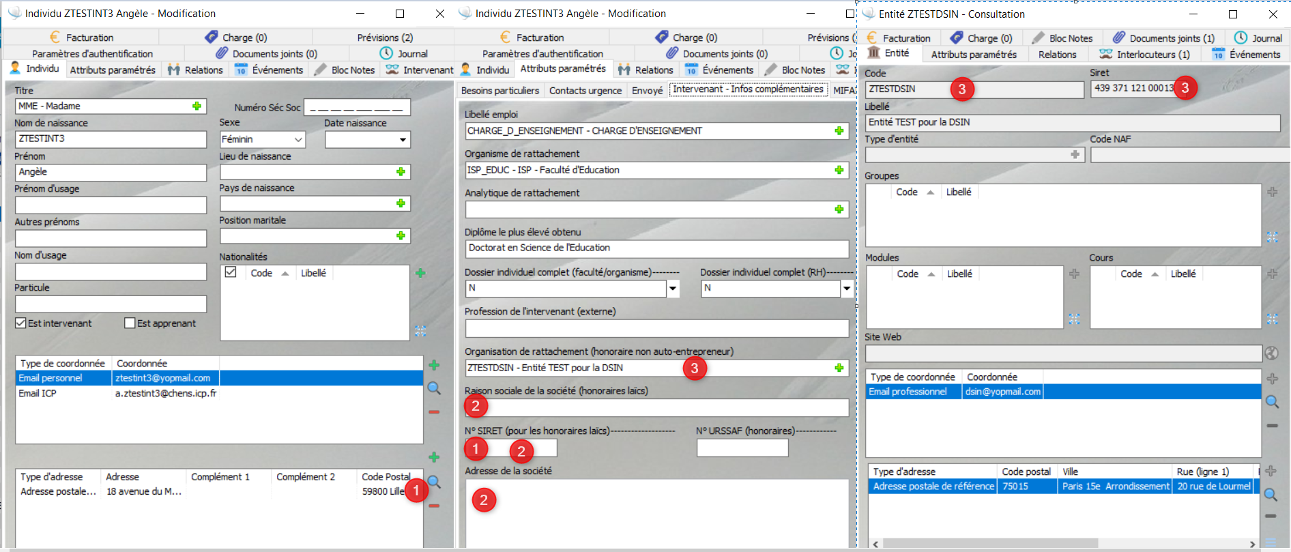Viewport: 1291px width, 552px height.
Task: Click plus icon for Organisme de rattachement
Action: click(x=839, y=170)
